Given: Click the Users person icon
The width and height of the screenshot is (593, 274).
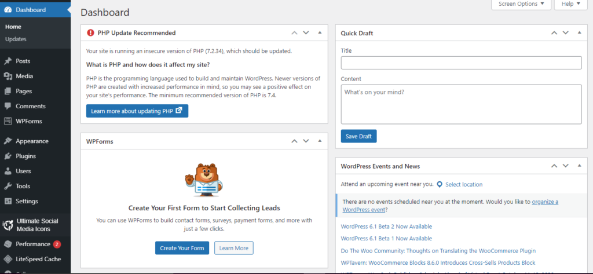Looking at the screenshot, I should [8, 171].
